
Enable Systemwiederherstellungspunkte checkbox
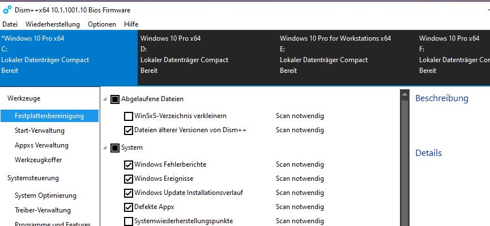tap(129, 221)
